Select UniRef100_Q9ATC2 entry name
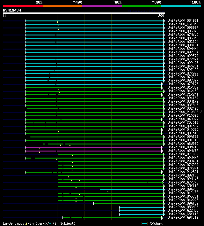The height and width of the screenshot is (226, 204). click(183, 204)
